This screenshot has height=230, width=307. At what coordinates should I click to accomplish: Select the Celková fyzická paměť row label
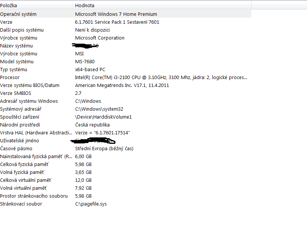tap(24, 165)
